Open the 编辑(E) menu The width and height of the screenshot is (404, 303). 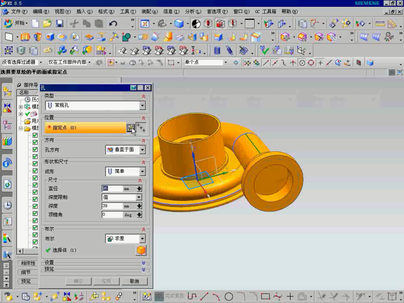(41, 11)
